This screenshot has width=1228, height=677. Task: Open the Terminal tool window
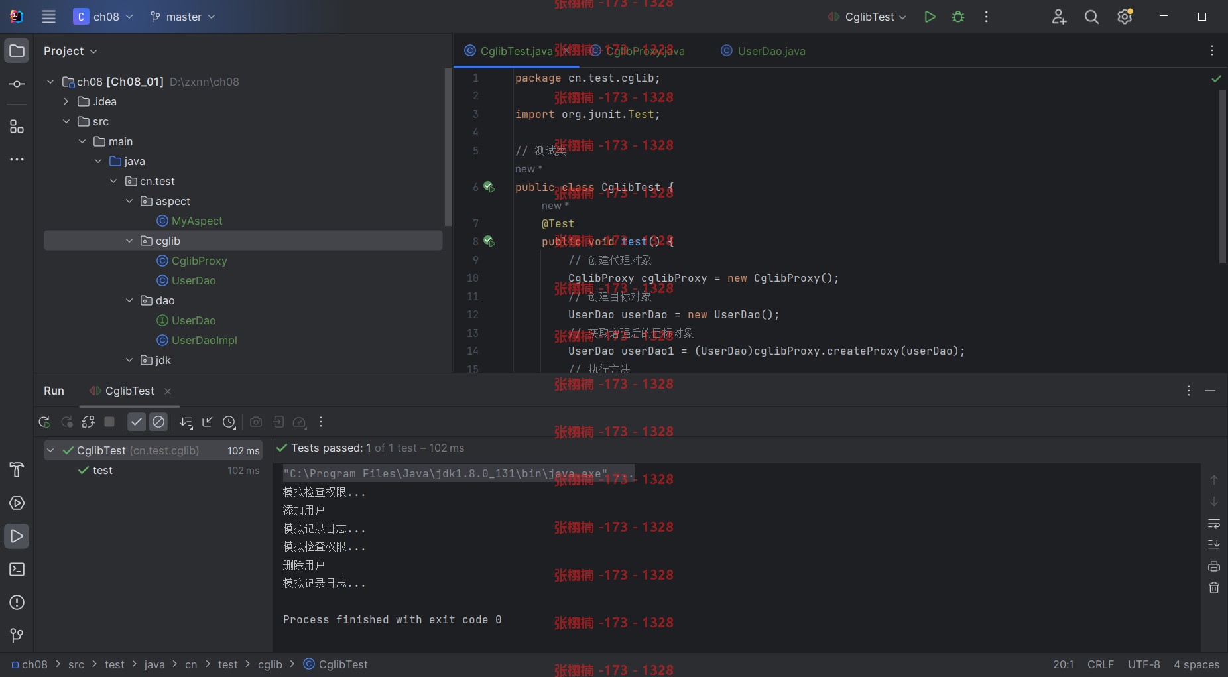pos(17,570)
